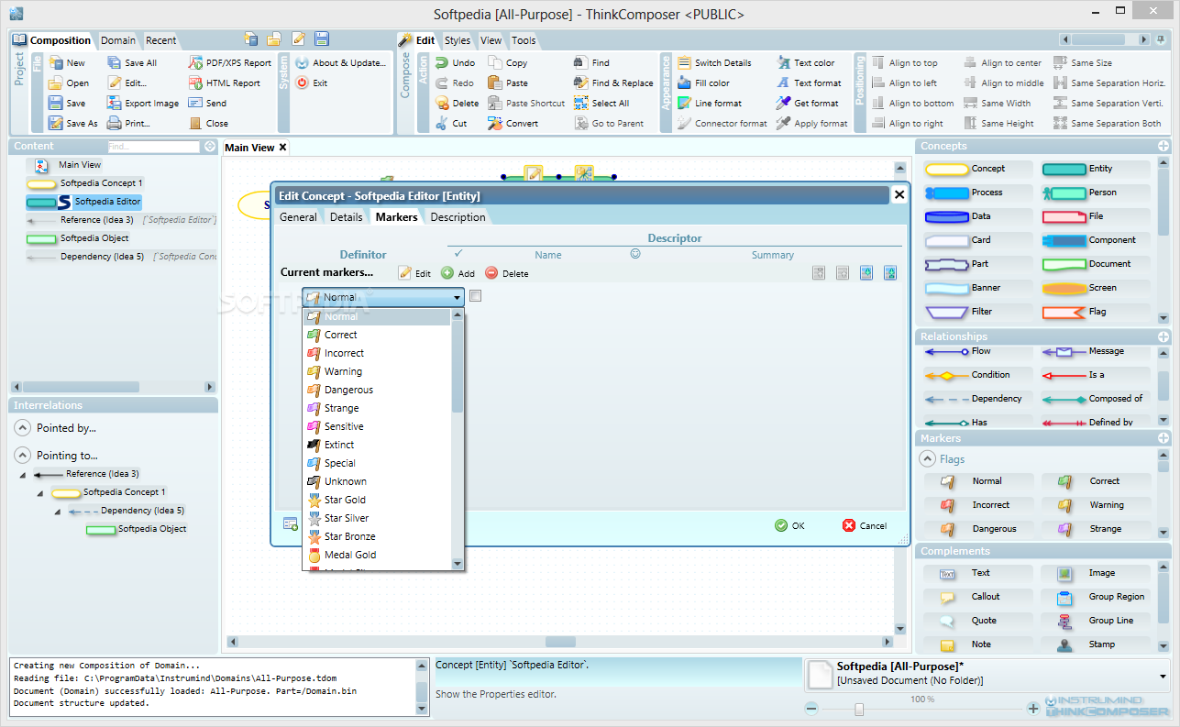Open the Recent ribbon tab

point(161,40)
